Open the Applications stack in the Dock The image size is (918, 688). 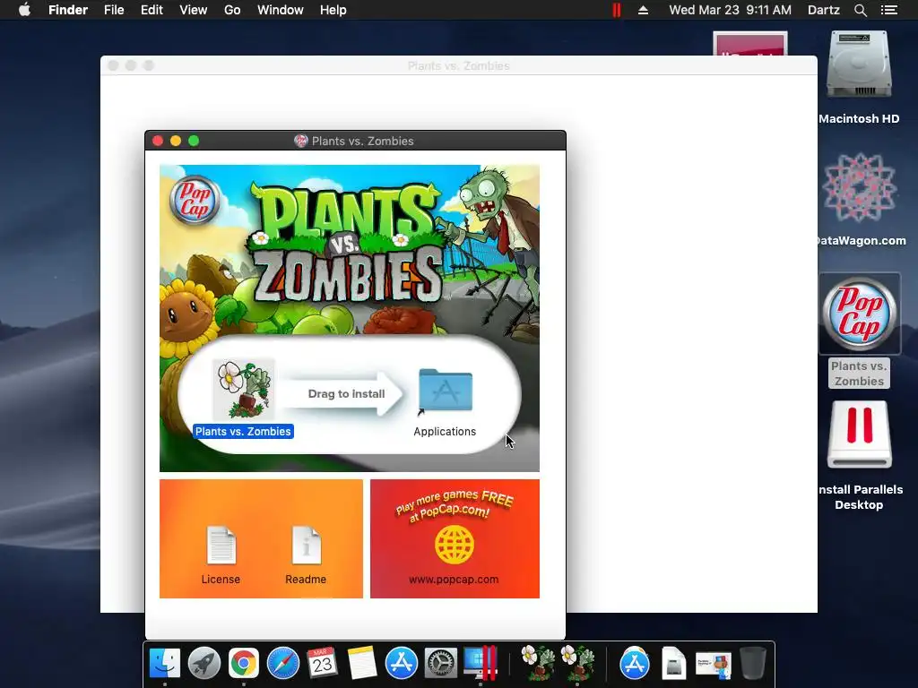coord(635,664)
